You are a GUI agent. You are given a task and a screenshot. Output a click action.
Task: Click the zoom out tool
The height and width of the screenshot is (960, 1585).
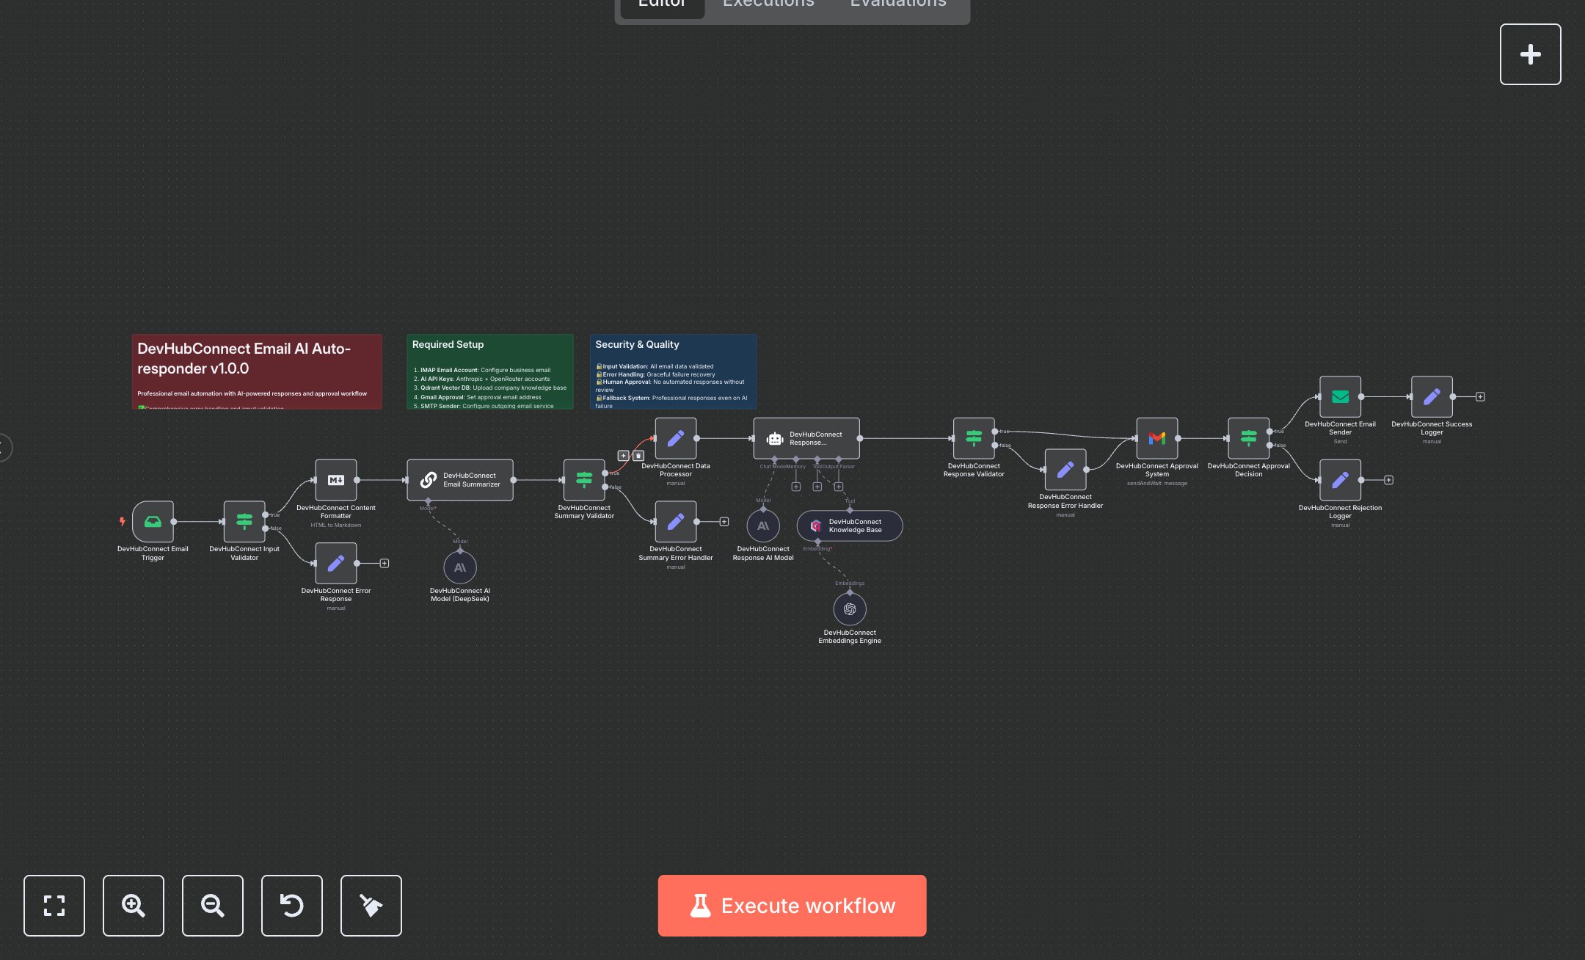[x=212, y=906]
